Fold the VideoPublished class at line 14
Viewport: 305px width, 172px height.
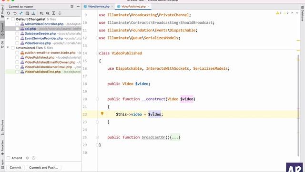pos(97,53)
